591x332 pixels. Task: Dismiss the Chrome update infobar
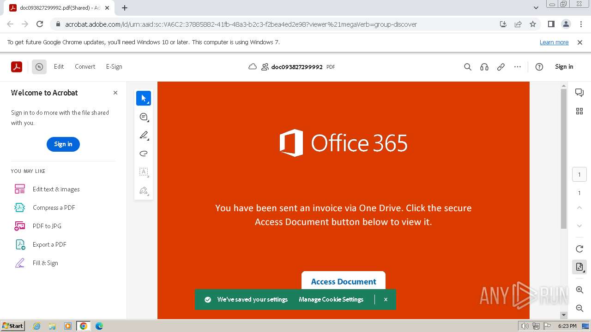(580, 42)
